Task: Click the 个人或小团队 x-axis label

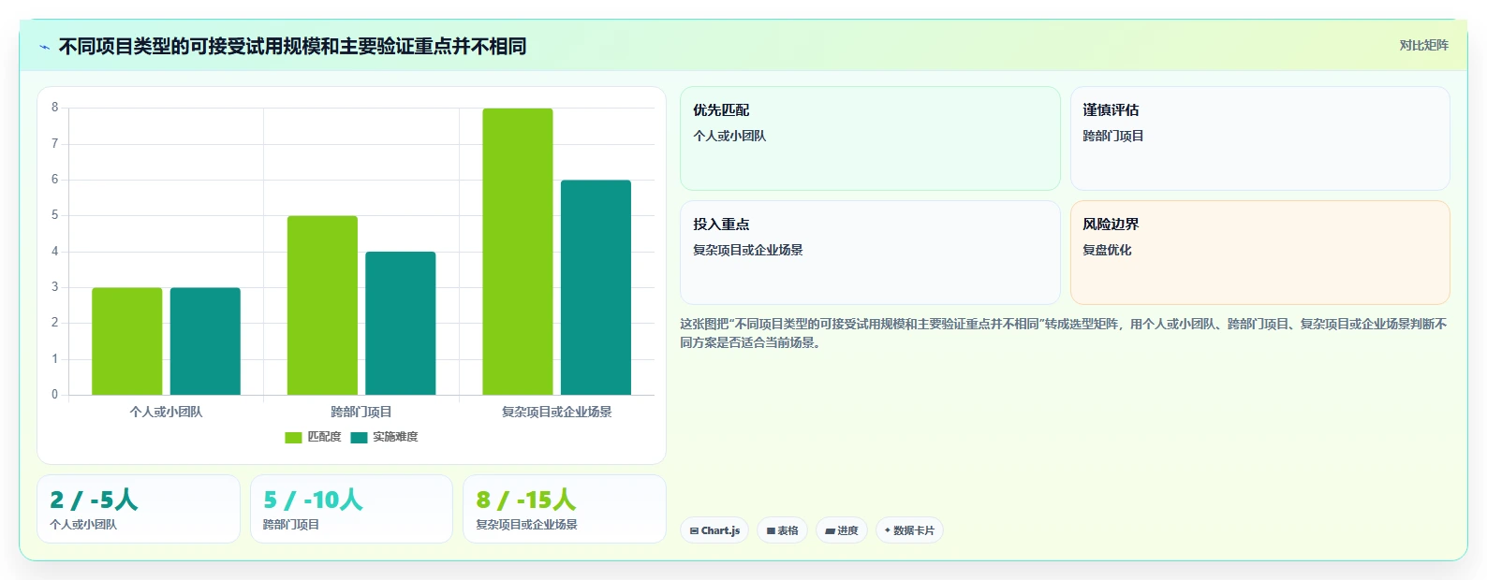Action: point(166,412)
